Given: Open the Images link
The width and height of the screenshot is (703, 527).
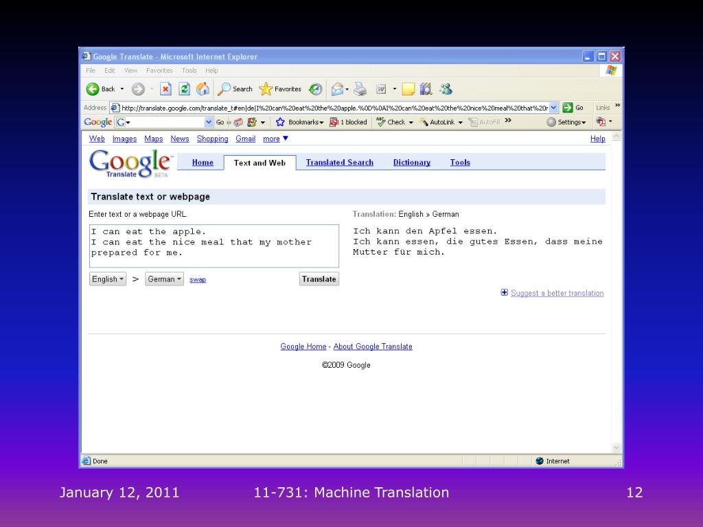Looking at the screenshot, I should (x=125, y=139).
